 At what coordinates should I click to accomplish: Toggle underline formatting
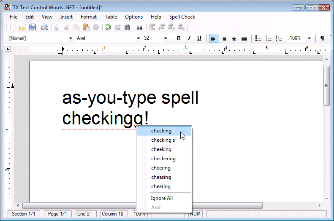pos(199,38)
